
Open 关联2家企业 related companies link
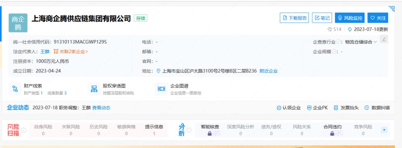click(x=74, y=52)
